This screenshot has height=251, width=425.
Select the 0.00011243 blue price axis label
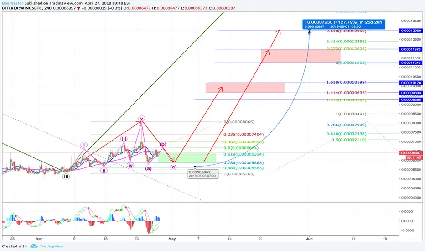click(410, 63)
